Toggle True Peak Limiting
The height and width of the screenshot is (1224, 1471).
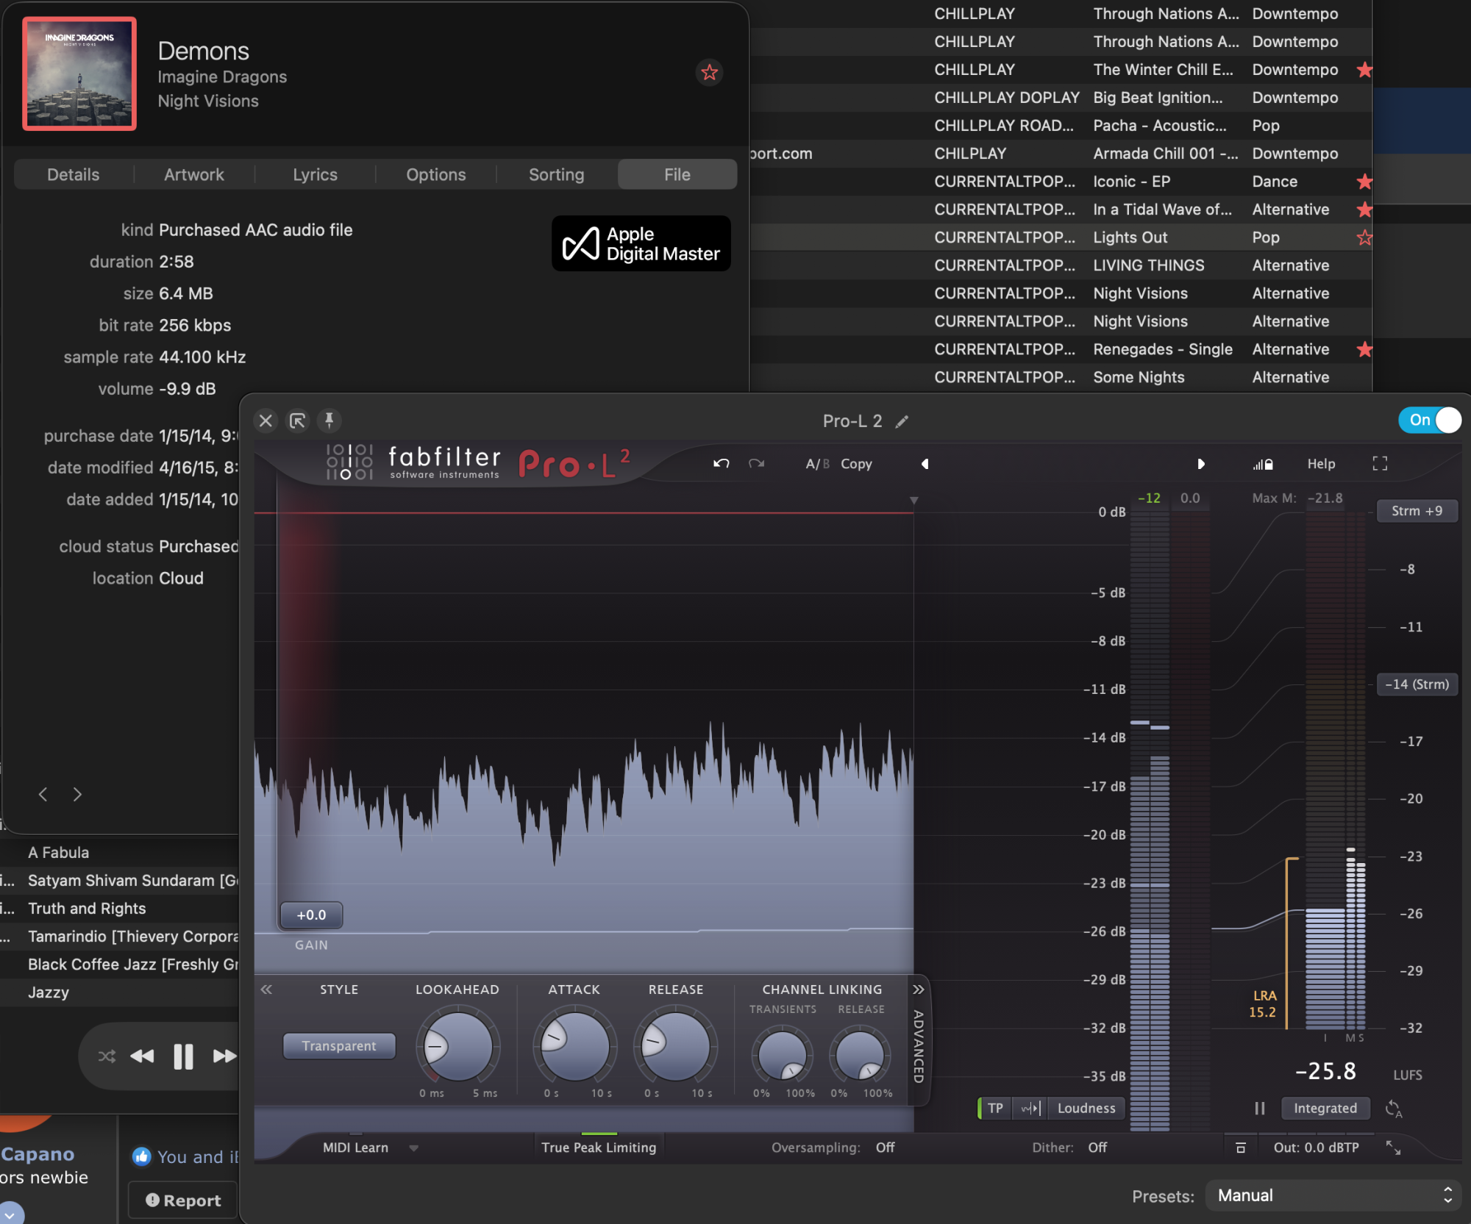tap(599, 1148)
